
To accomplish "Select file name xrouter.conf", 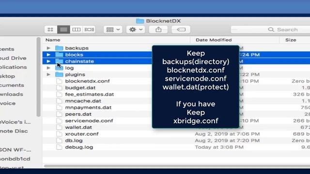I will coord(82,134).
